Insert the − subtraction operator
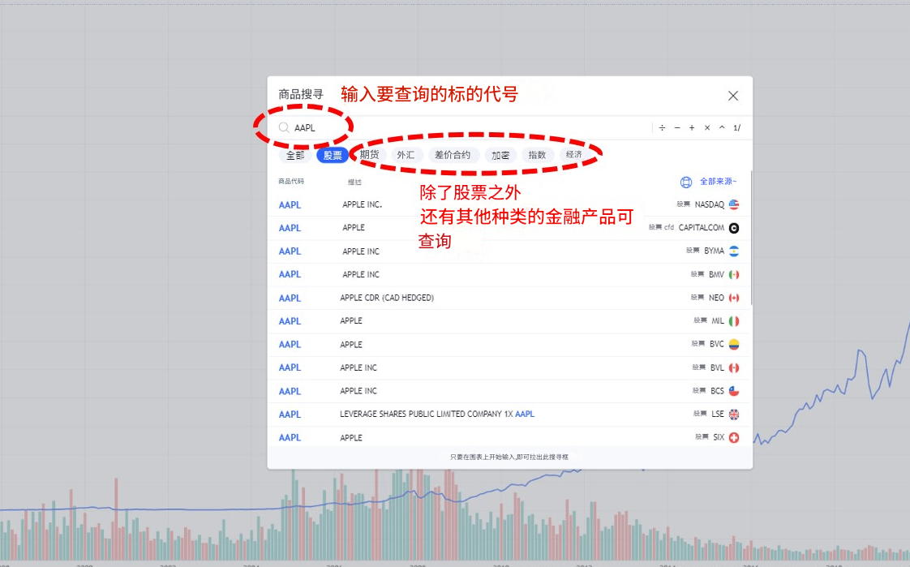910x567 pixels. (677, 127)
